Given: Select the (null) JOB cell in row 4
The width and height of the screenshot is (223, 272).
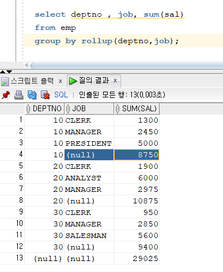Looking at the screenshot, I should [89, 155].
